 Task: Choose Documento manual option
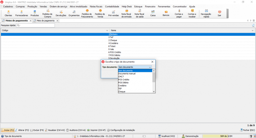(x=135, y=74)
